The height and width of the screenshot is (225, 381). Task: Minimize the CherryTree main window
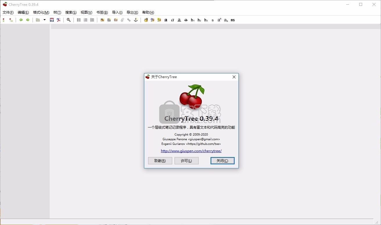tap(348, 4)
